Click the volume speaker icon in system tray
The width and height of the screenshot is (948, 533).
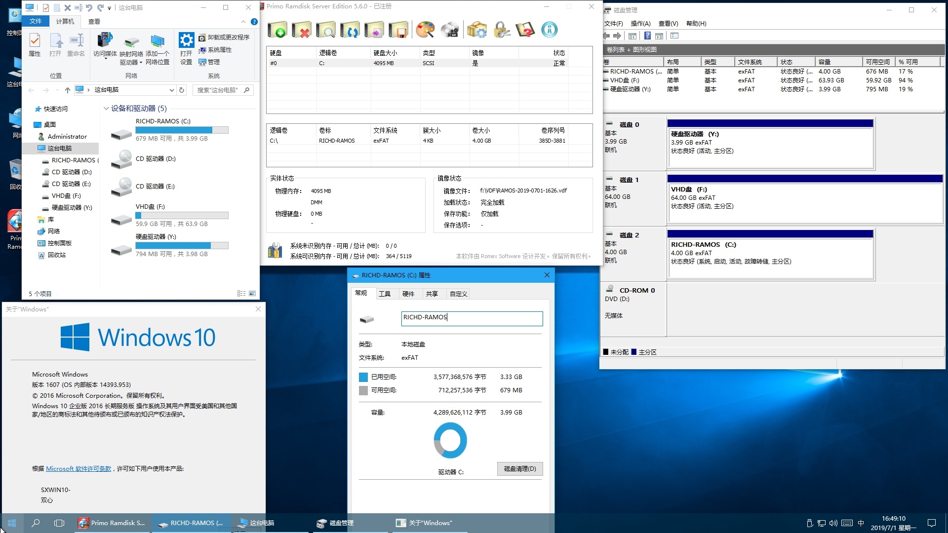tap(833, 523)
